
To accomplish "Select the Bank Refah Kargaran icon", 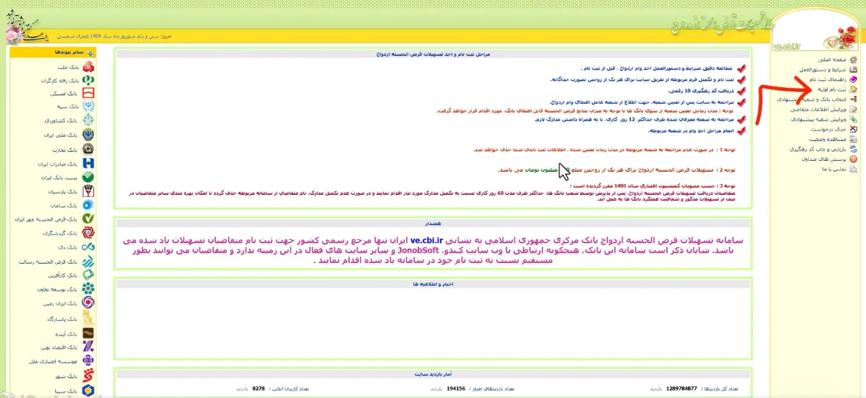I will click(89, 80).
